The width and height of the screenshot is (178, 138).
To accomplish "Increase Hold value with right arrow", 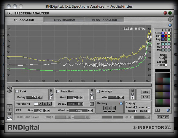I will click(x=82, y=98).
